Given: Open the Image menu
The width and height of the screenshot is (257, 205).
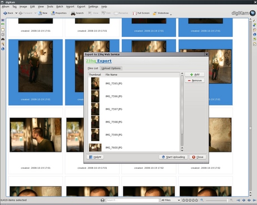Looking at the screenshot, I should tap(23, 7).
